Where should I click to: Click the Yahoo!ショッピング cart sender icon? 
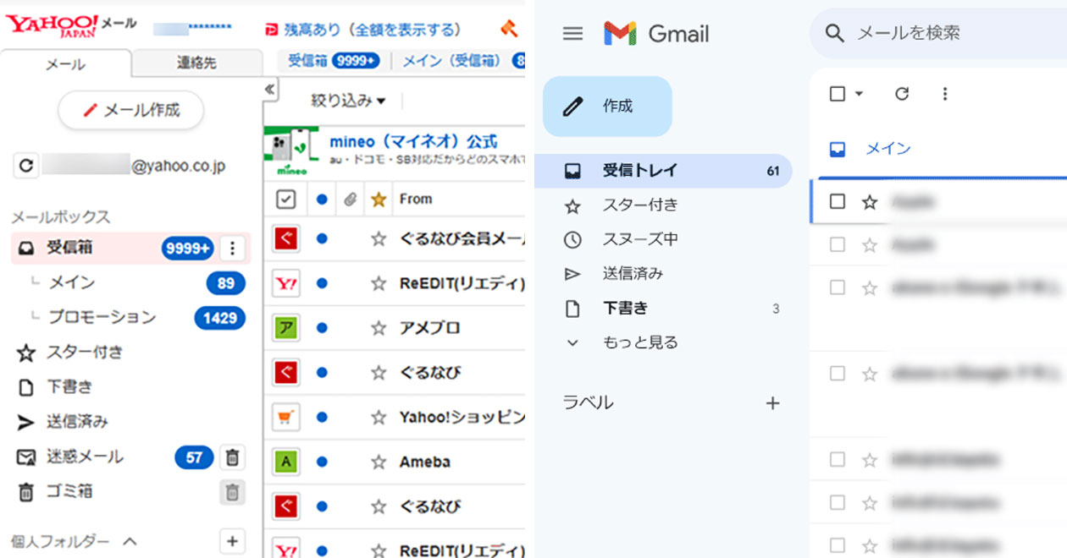(286, 418)
